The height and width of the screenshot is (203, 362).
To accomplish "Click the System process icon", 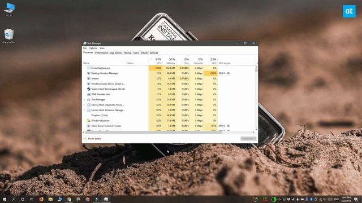I will [89, 78].
